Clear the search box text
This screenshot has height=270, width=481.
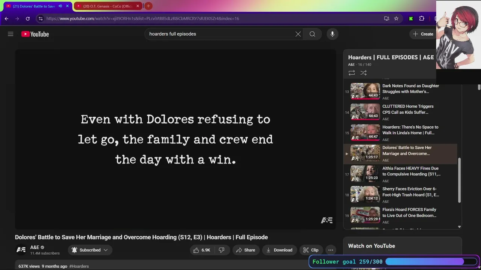coord(298,34)
